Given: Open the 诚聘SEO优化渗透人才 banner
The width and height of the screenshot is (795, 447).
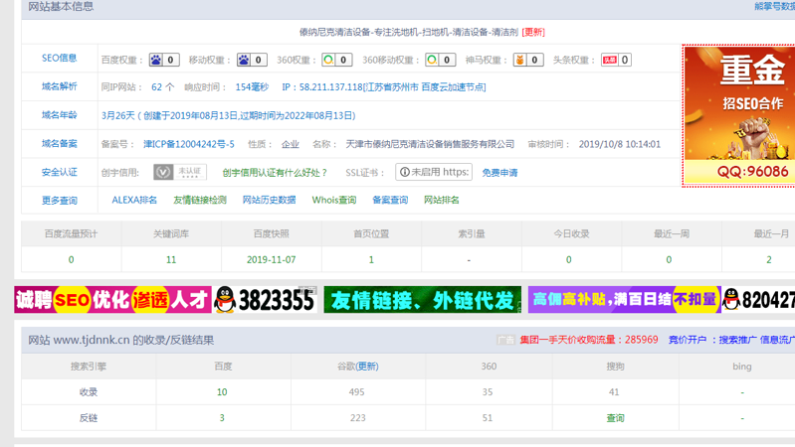Looking at the screenshot, I should pos(165,300).
